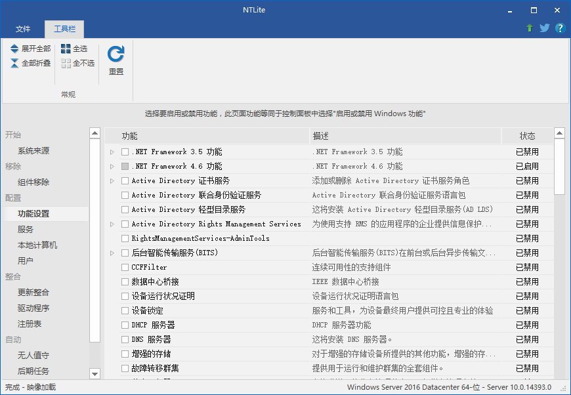Open the 服务 sidebar page
Screen dimensions: 571x395
25,230
